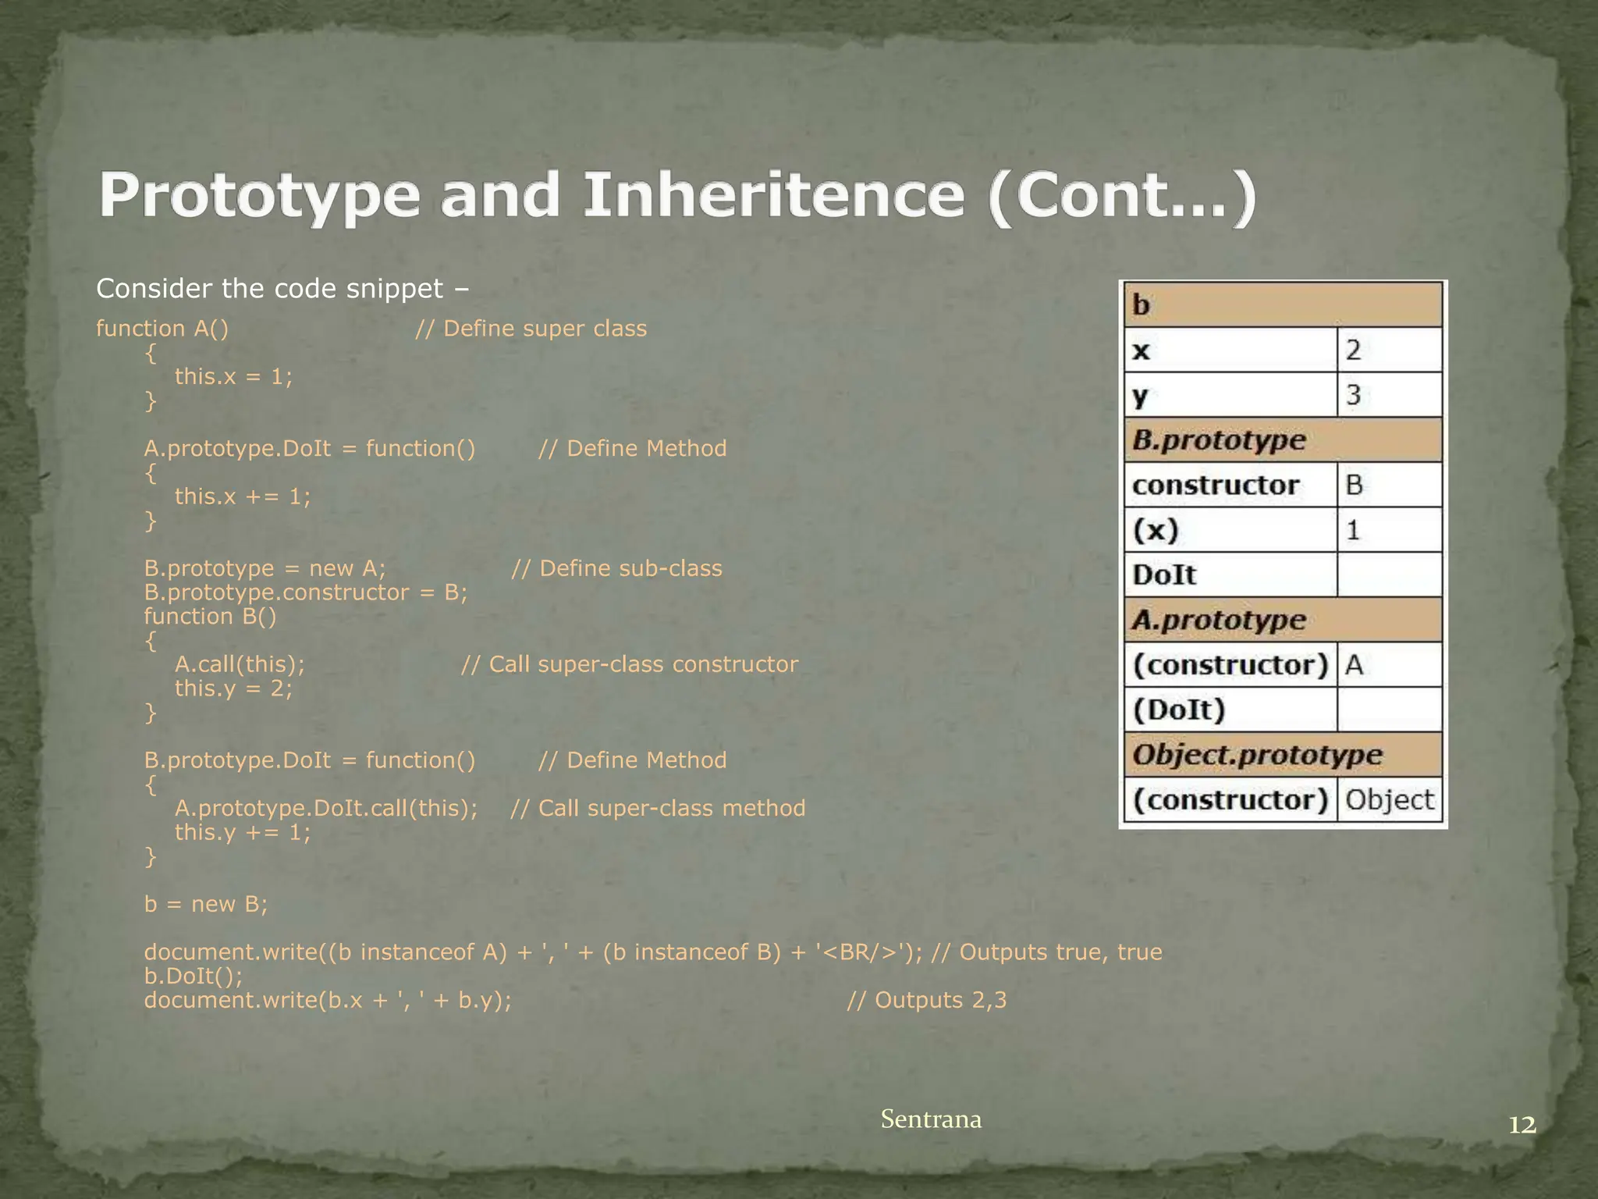
Task: Click the '(DoIt)' table cell
Action: 1230,710
